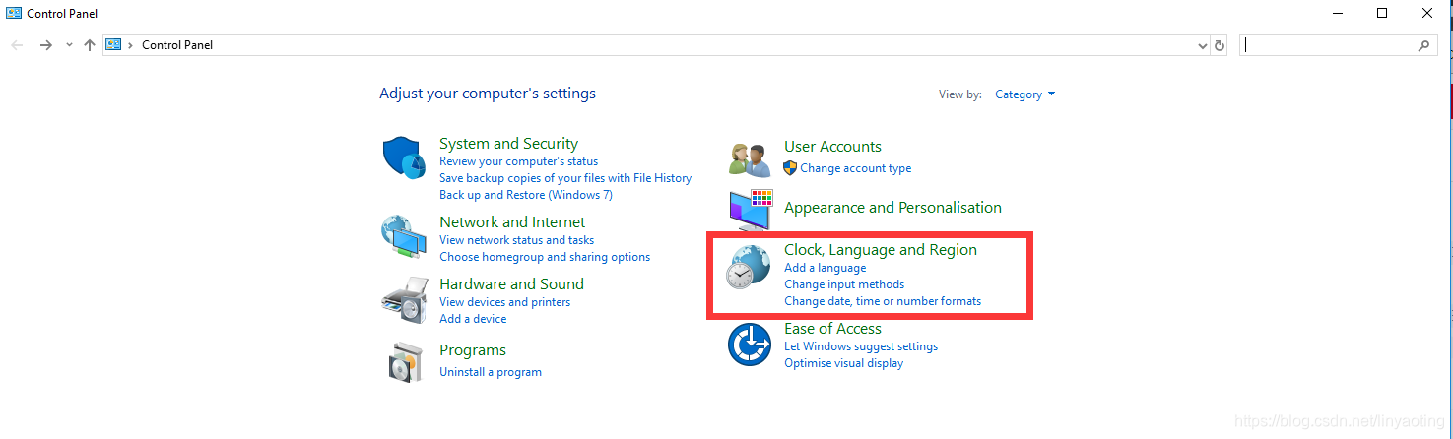This screenshot has width=1453, height=439.
Task: Click Change date, time or number formats
Action: (883, 301)
